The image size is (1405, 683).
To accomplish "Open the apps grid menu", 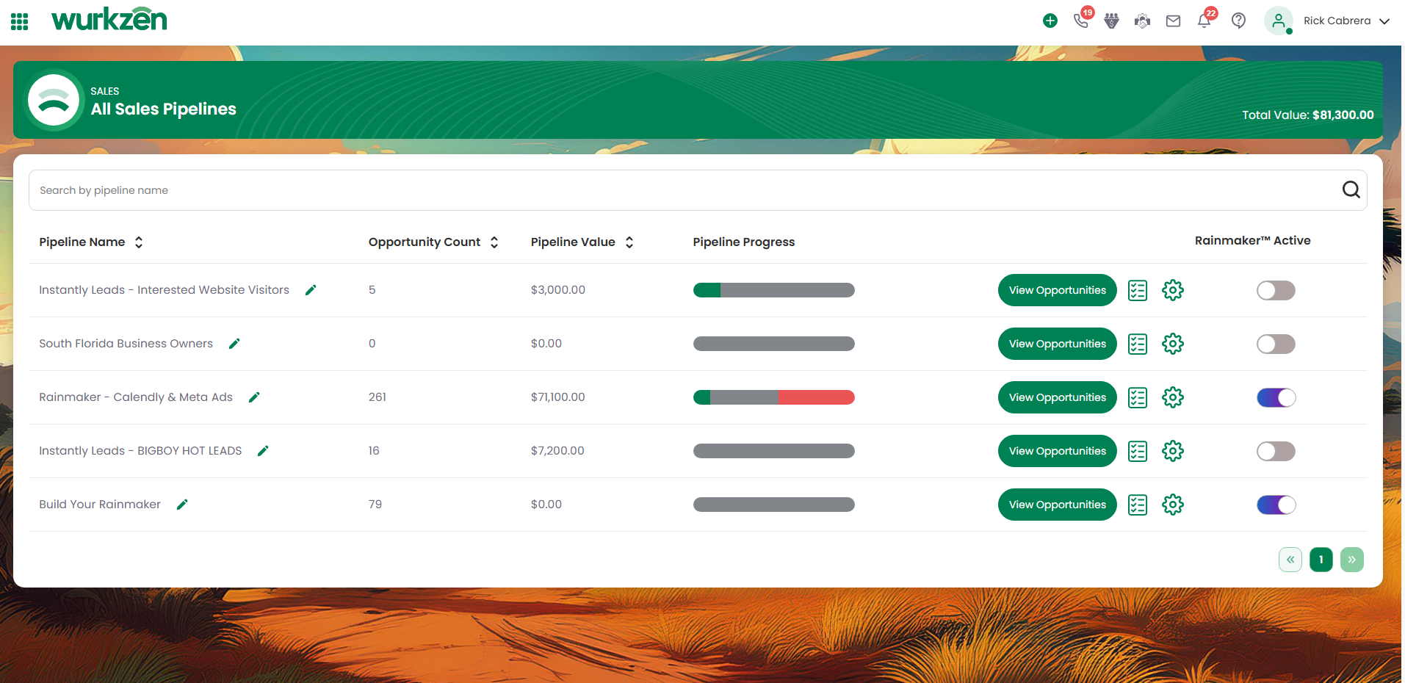I will 20,21.
